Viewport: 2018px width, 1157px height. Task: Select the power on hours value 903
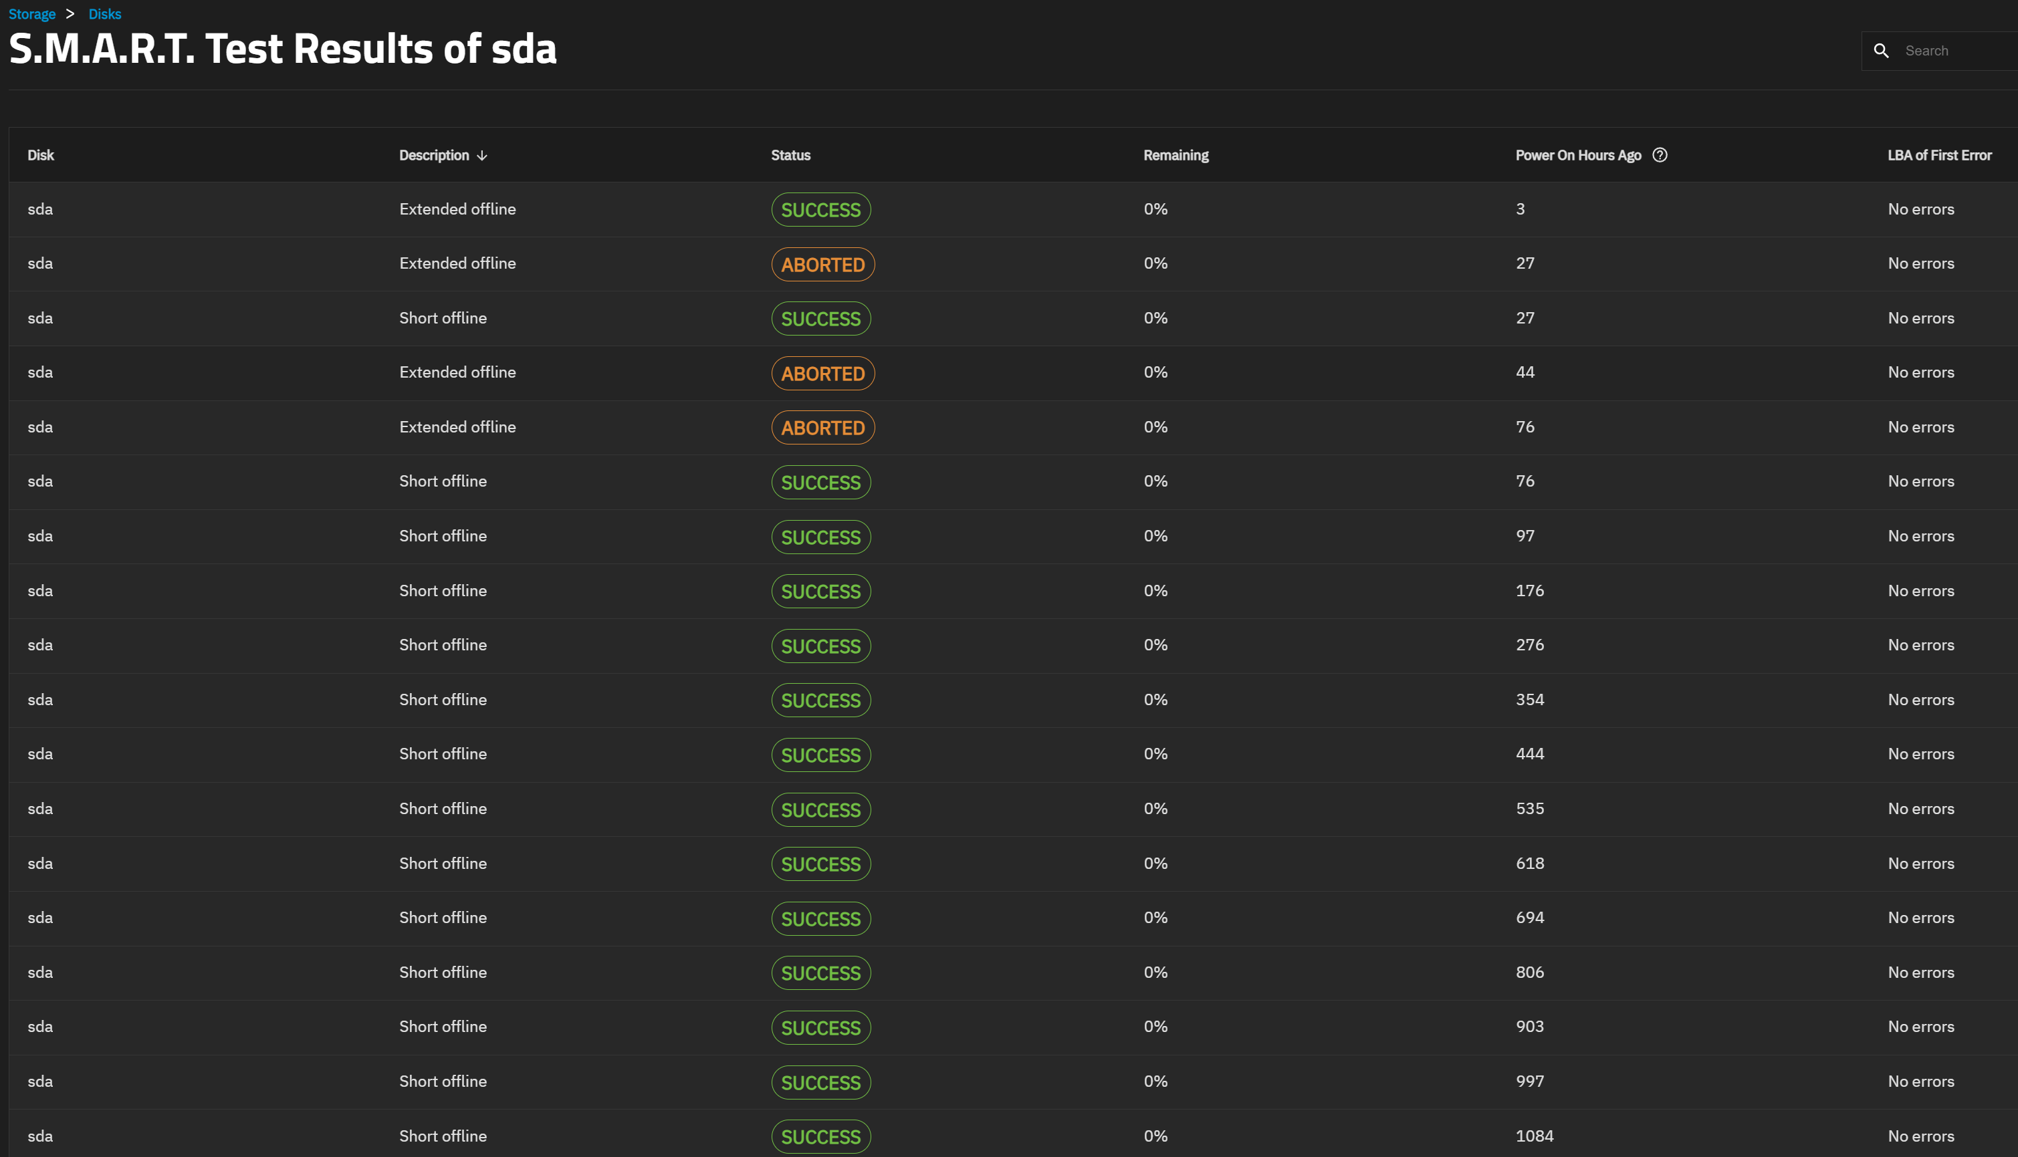pos(1529,1026)
